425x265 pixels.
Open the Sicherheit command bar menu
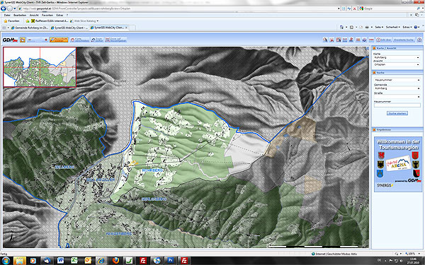coord(392,27)
